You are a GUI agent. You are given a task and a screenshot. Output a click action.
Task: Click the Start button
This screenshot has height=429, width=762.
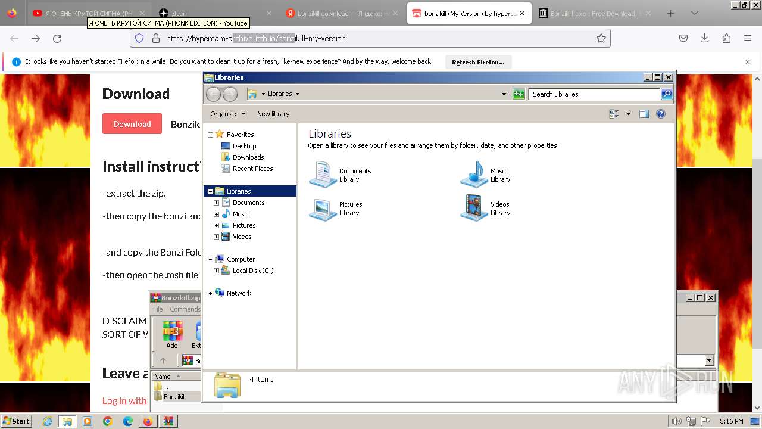(17, 421)
